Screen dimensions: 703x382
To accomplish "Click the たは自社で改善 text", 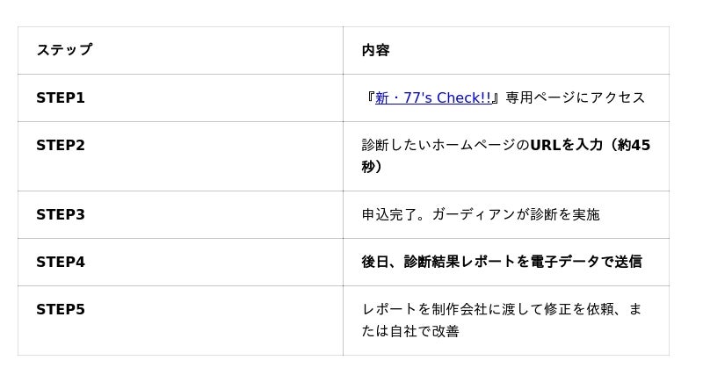I will [x=410, y=331].
